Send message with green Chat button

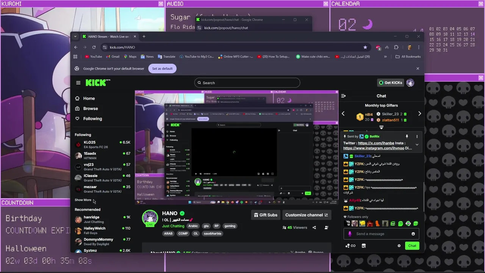coord(412,246)
